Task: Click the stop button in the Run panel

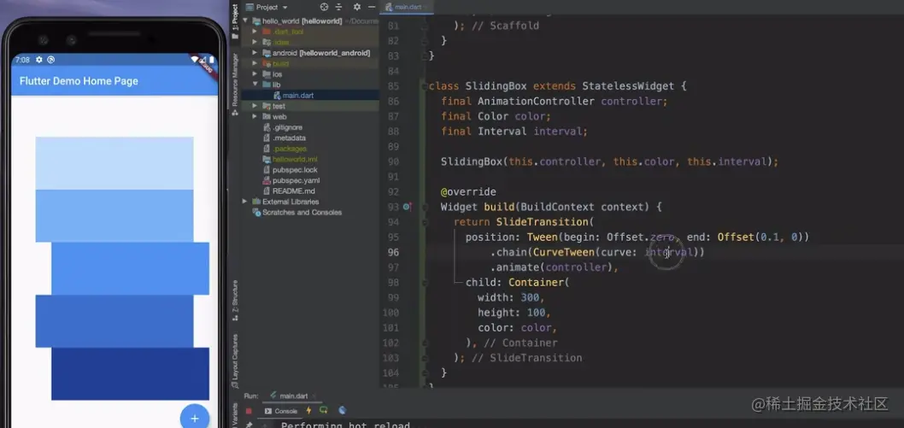Action: pyautogui.click(x=249, y=411)
